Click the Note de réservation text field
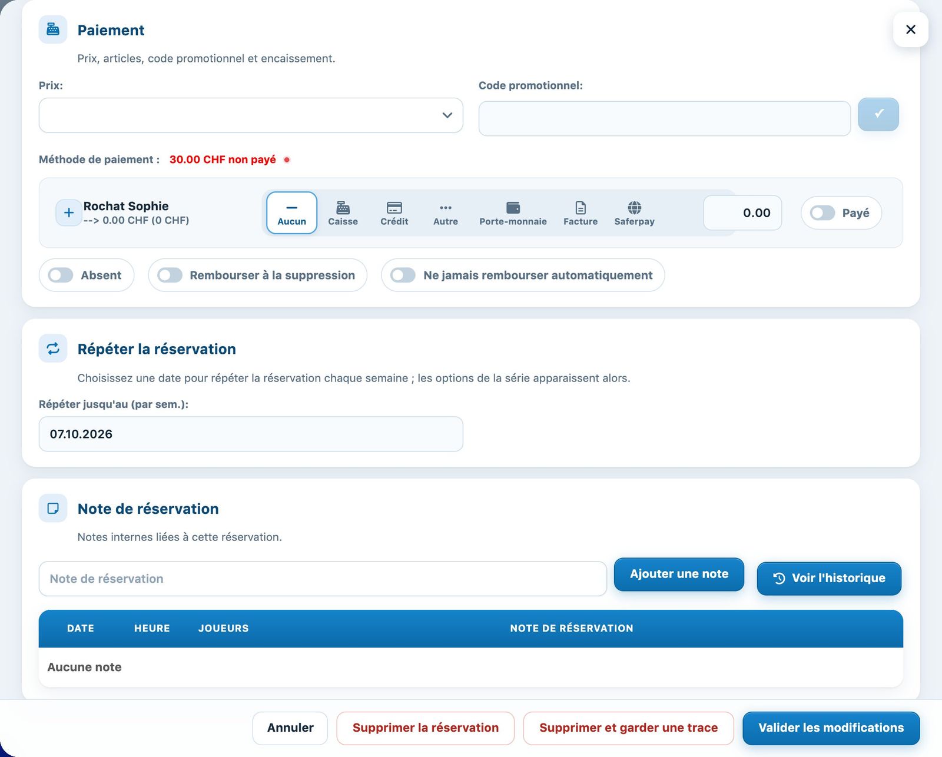The image size is (942, 757). (323, 579)
